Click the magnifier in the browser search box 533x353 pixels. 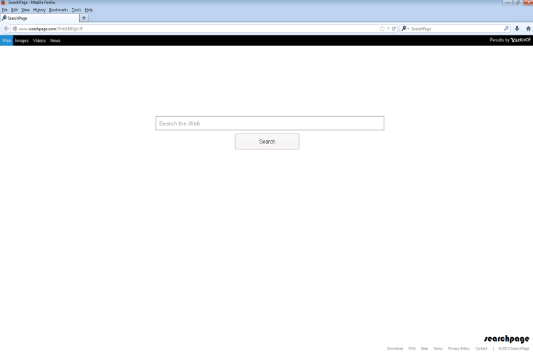[506, 29]
